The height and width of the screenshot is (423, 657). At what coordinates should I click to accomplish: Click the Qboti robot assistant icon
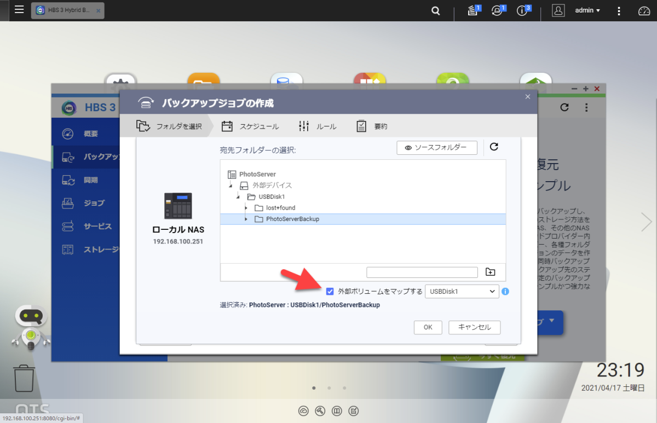pos(31,327)
